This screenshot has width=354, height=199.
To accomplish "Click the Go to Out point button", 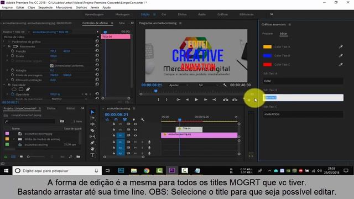I will point(214,99).
